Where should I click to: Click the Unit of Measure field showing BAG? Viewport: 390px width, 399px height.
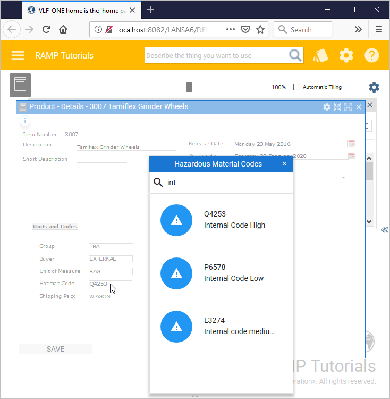click(x=111, y=271)
